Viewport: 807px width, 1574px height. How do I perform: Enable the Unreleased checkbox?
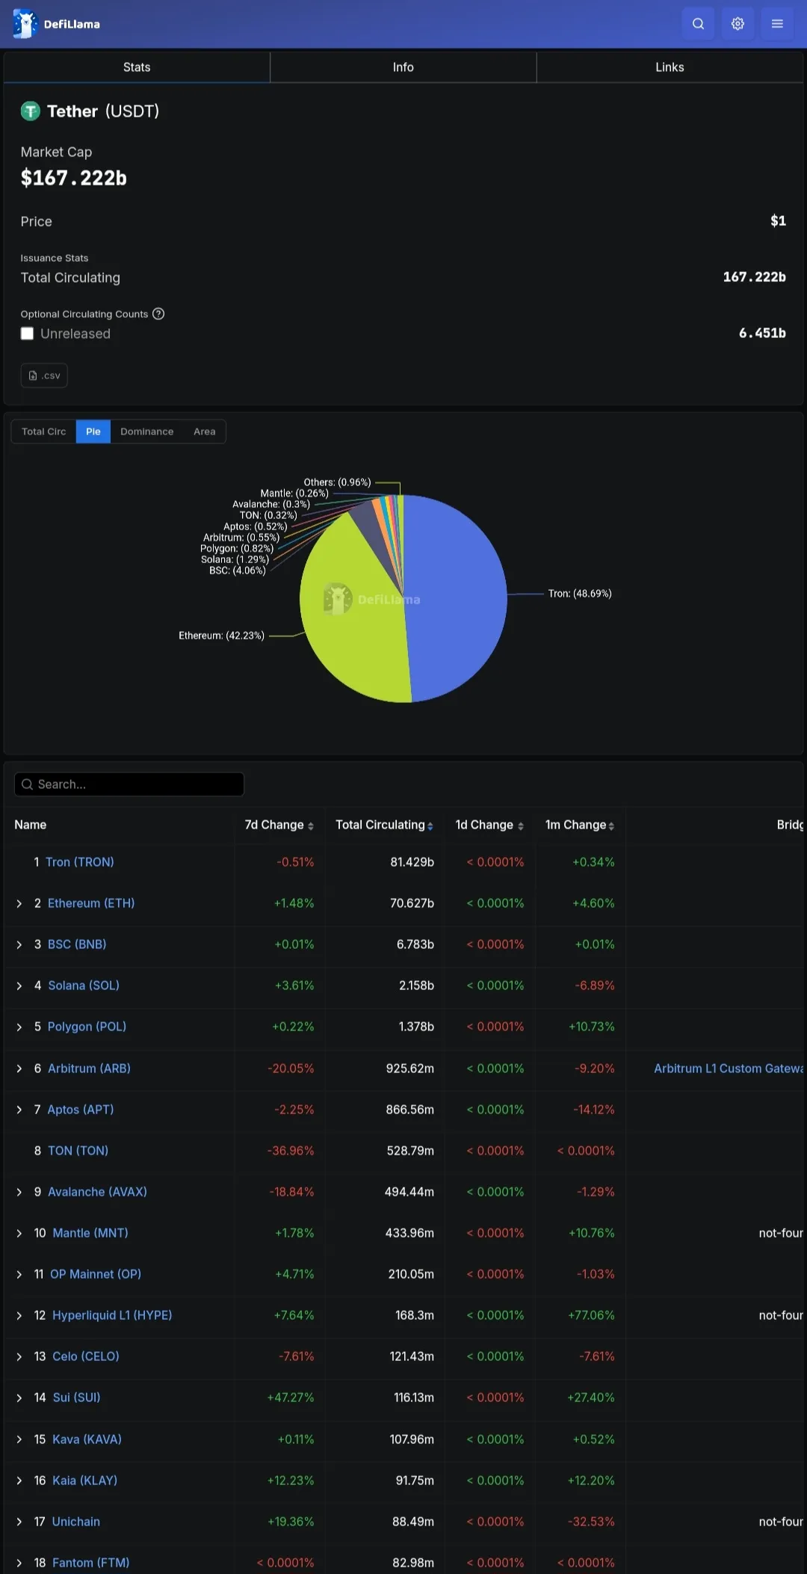28,333
